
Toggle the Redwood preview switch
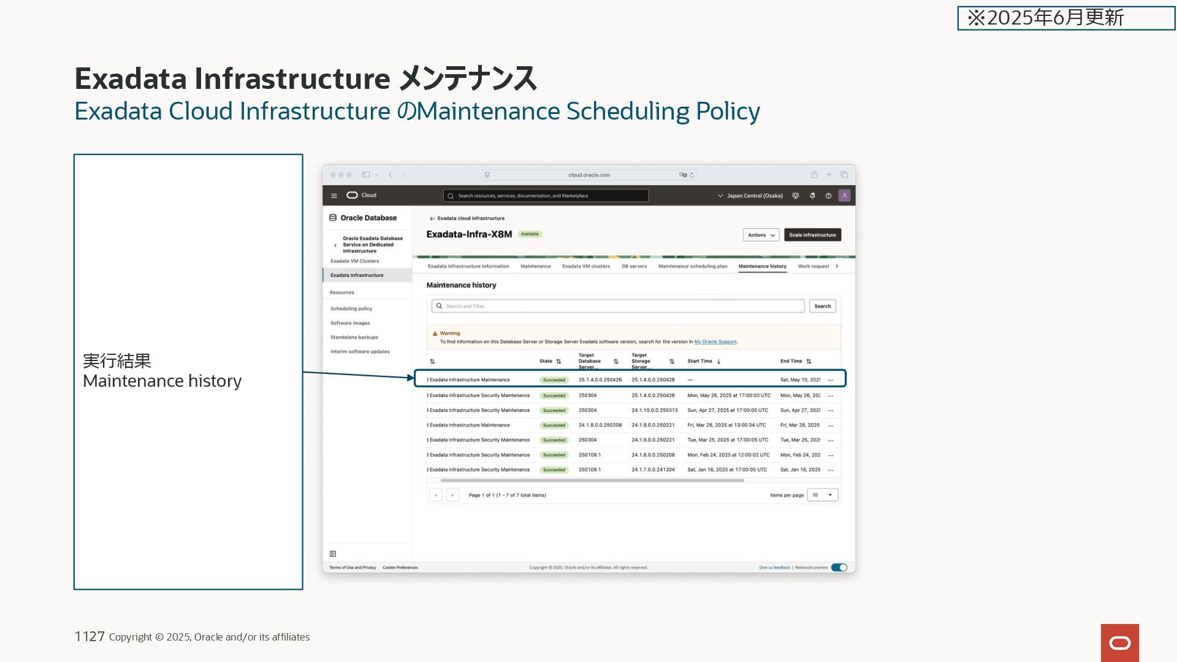click(x=839, y=568)
